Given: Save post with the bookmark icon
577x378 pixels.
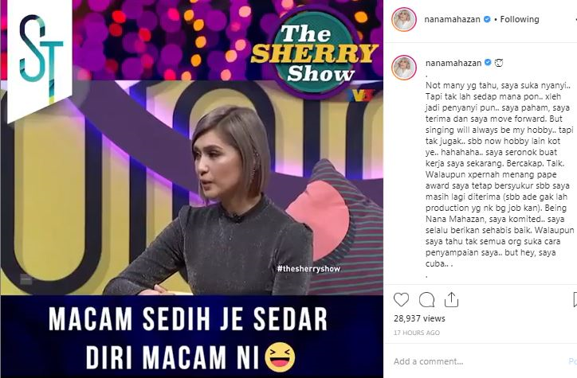Looking at the screenshot, I should 575,300.
